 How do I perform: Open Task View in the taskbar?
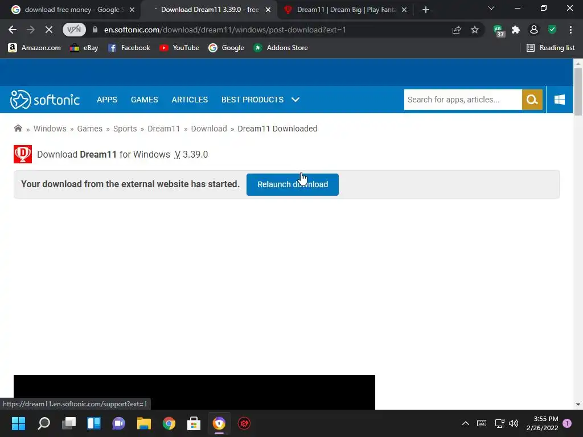[69, 423]
